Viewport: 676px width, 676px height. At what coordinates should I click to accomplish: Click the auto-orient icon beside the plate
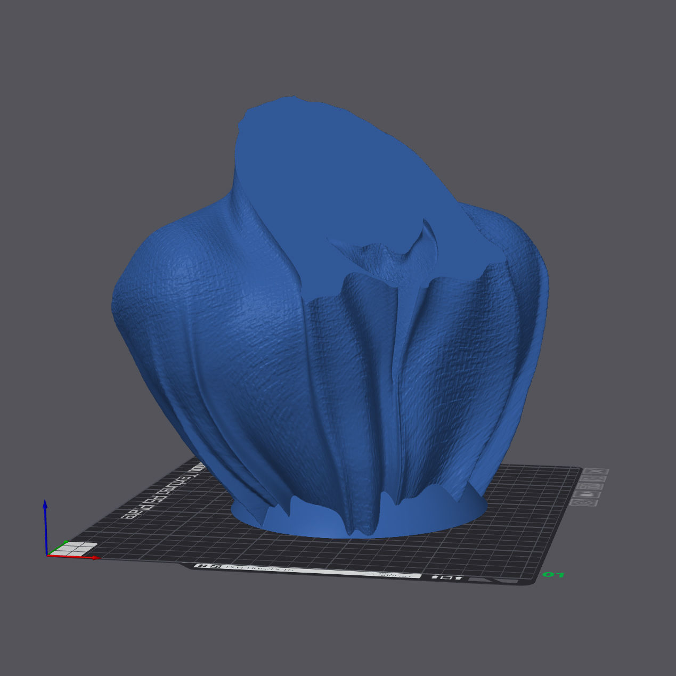(593, 478)
